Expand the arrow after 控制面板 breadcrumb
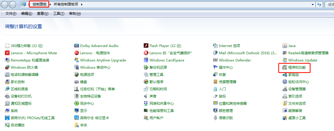334x131 pixels. (x=51, y=5)
